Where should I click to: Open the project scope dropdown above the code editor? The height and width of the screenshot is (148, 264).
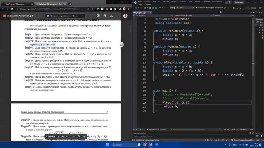coord(153,16)
